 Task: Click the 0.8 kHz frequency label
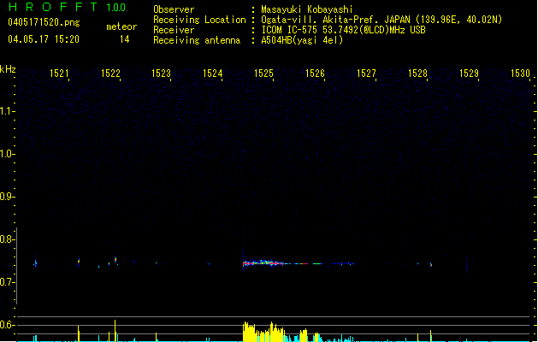(7, 239)
